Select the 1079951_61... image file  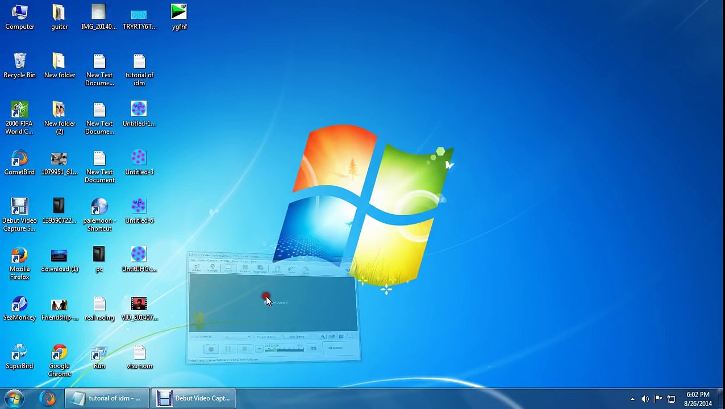click(x=59, y=162)
